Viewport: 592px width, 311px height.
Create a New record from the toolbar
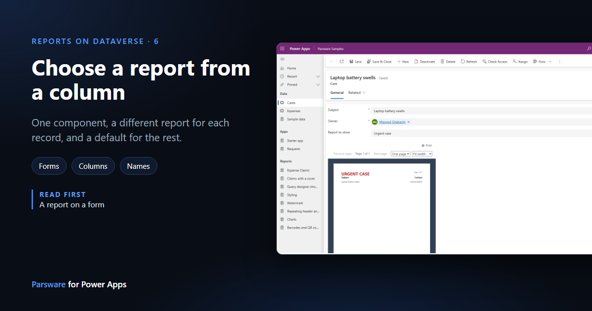point(403,62)
